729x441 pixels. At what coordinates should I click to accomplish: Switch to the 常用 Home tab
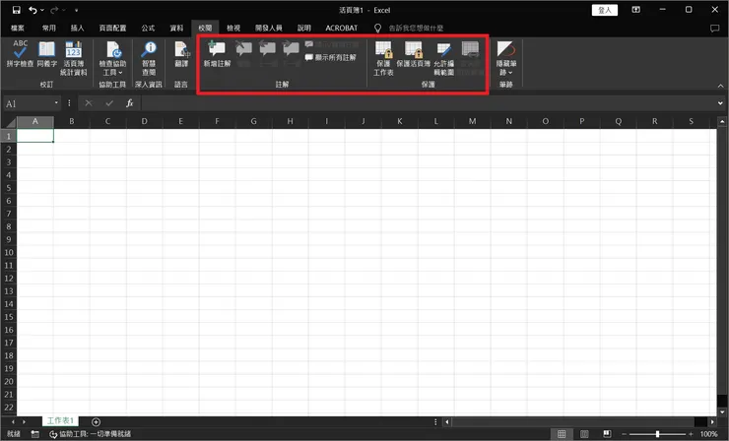coord(49,29)
